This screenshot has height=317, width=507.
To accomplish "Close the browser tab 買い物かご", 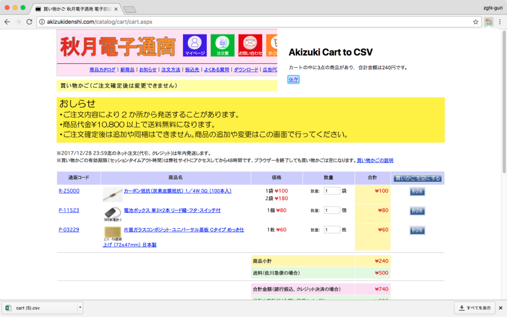I will coord(116,9).
